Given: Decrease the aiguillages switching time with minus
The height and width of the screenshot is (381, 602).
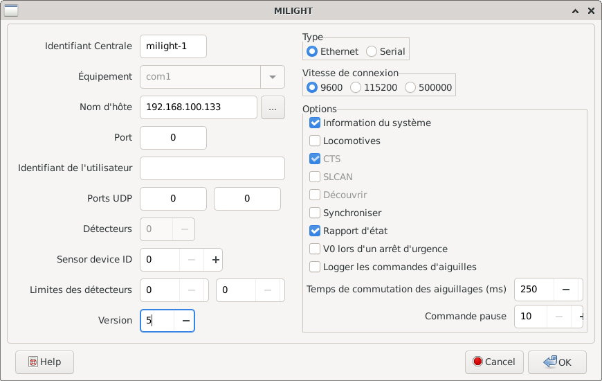Looking at the screenshot, I should [565, 289].
